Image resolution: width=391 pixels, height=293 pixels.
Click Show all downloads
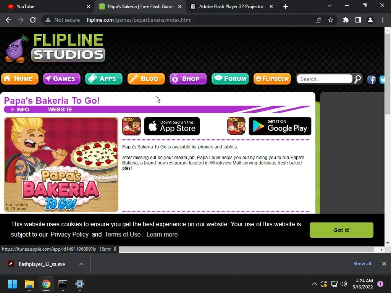362,264
